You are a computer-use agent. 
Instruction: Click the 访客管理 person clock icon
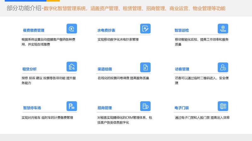pos(223,67)
